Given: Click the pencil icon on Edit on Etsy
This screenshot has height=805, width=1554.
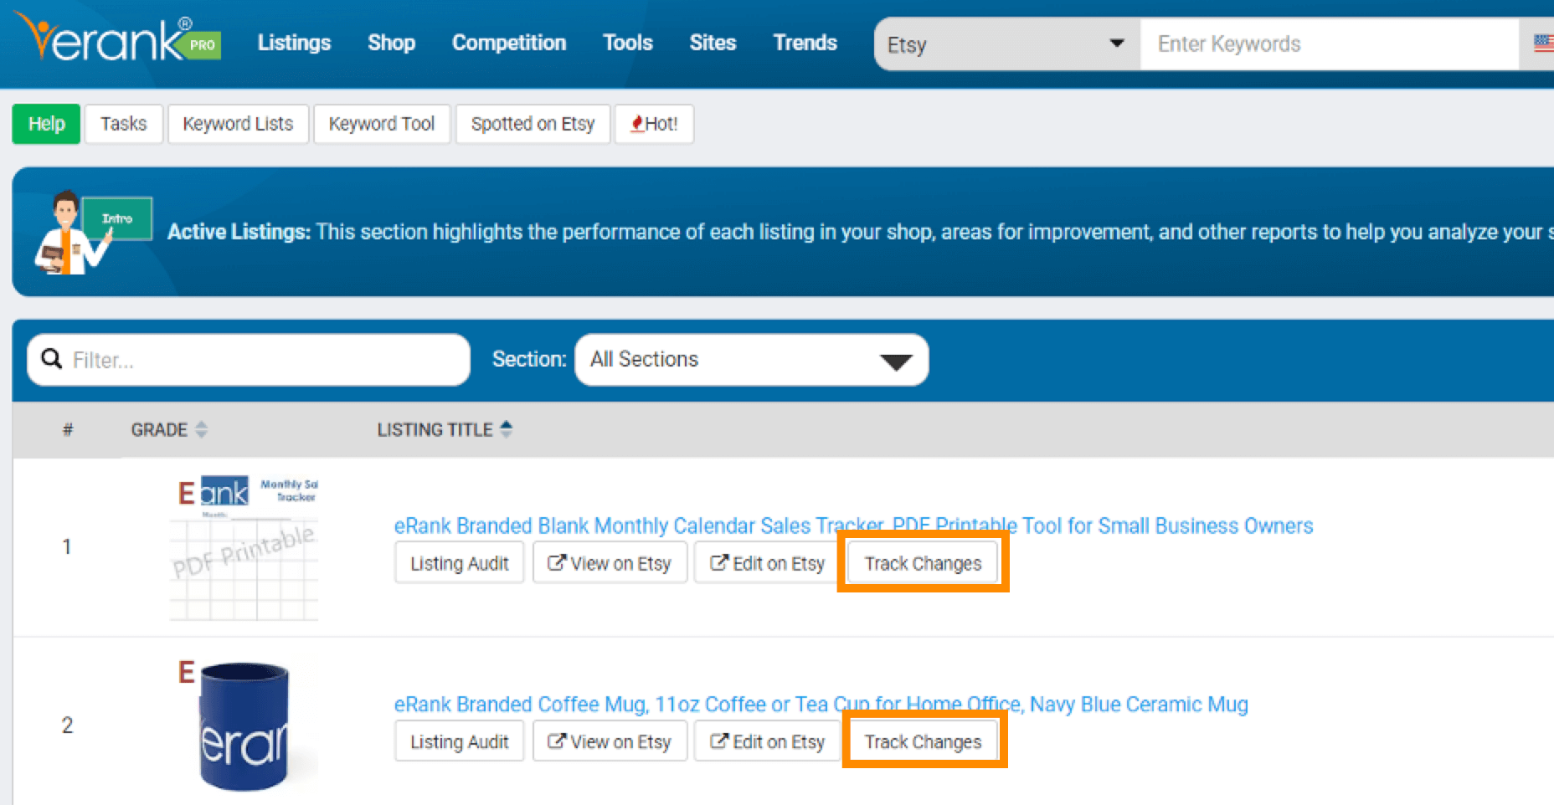Looking at the screenshot, I should pyautogui.click(x=718, y=562).
